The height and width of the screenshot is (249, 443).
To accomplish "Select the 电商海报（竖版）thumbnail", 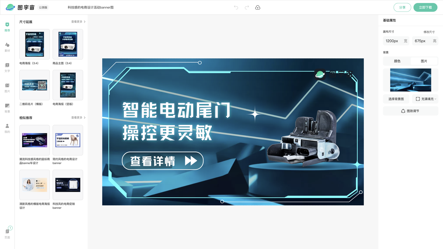I will (68, 85).
